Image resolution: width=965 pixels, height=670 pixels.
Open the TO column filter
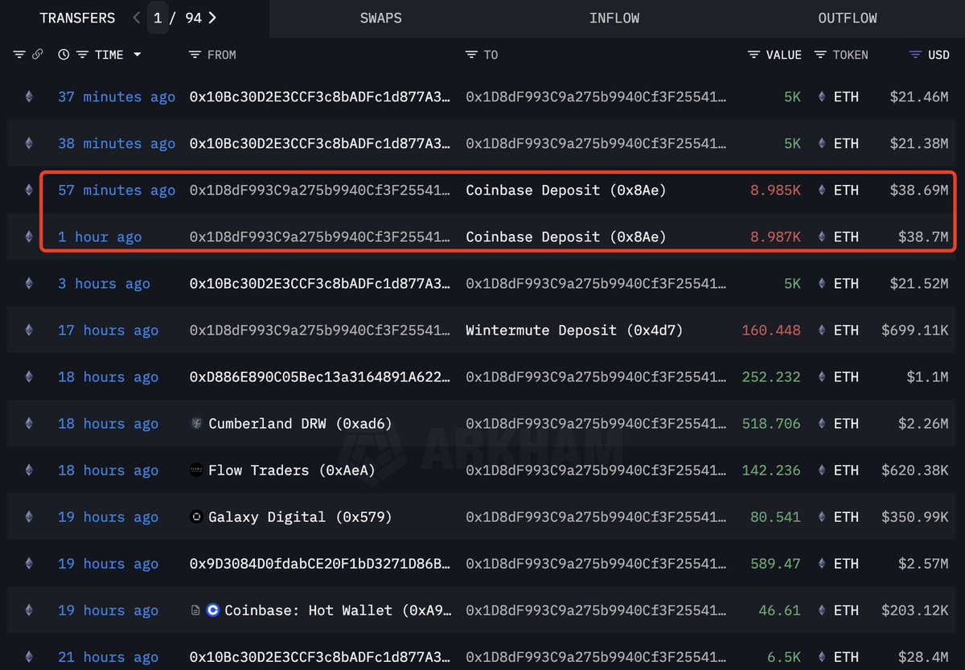tap(471, 55)
